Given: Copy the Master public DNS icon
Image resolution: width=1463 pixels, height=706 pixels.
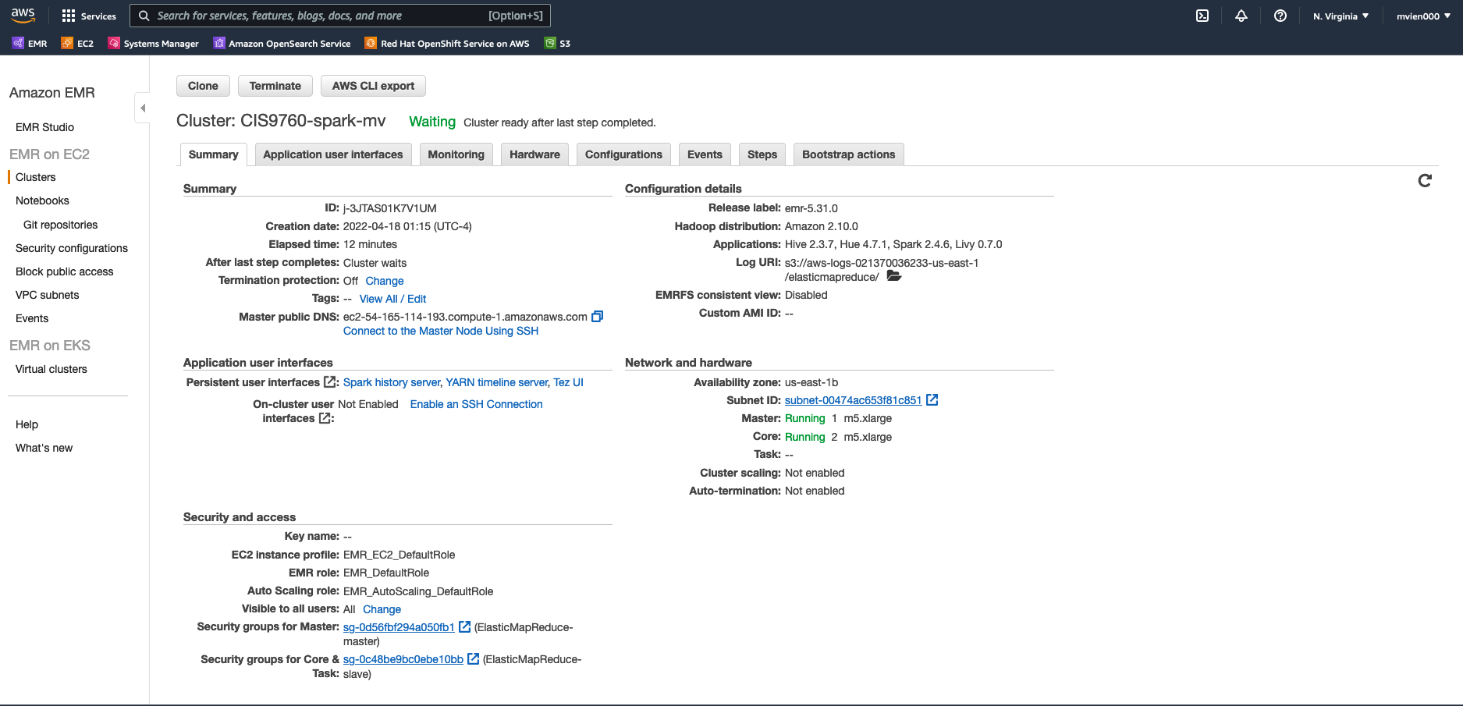Looking at the screenshot, I should pos(597,317).
